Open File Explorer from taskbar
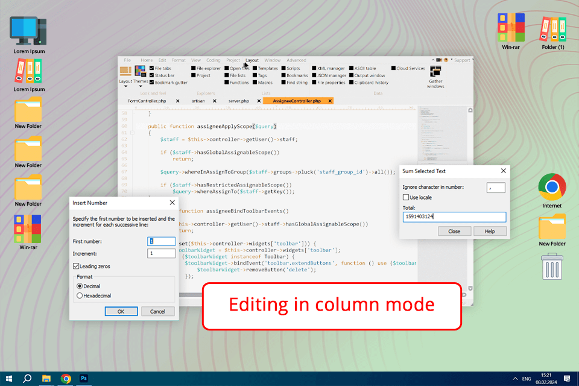This screenshot has width=579, height=386. click(46, 379)
